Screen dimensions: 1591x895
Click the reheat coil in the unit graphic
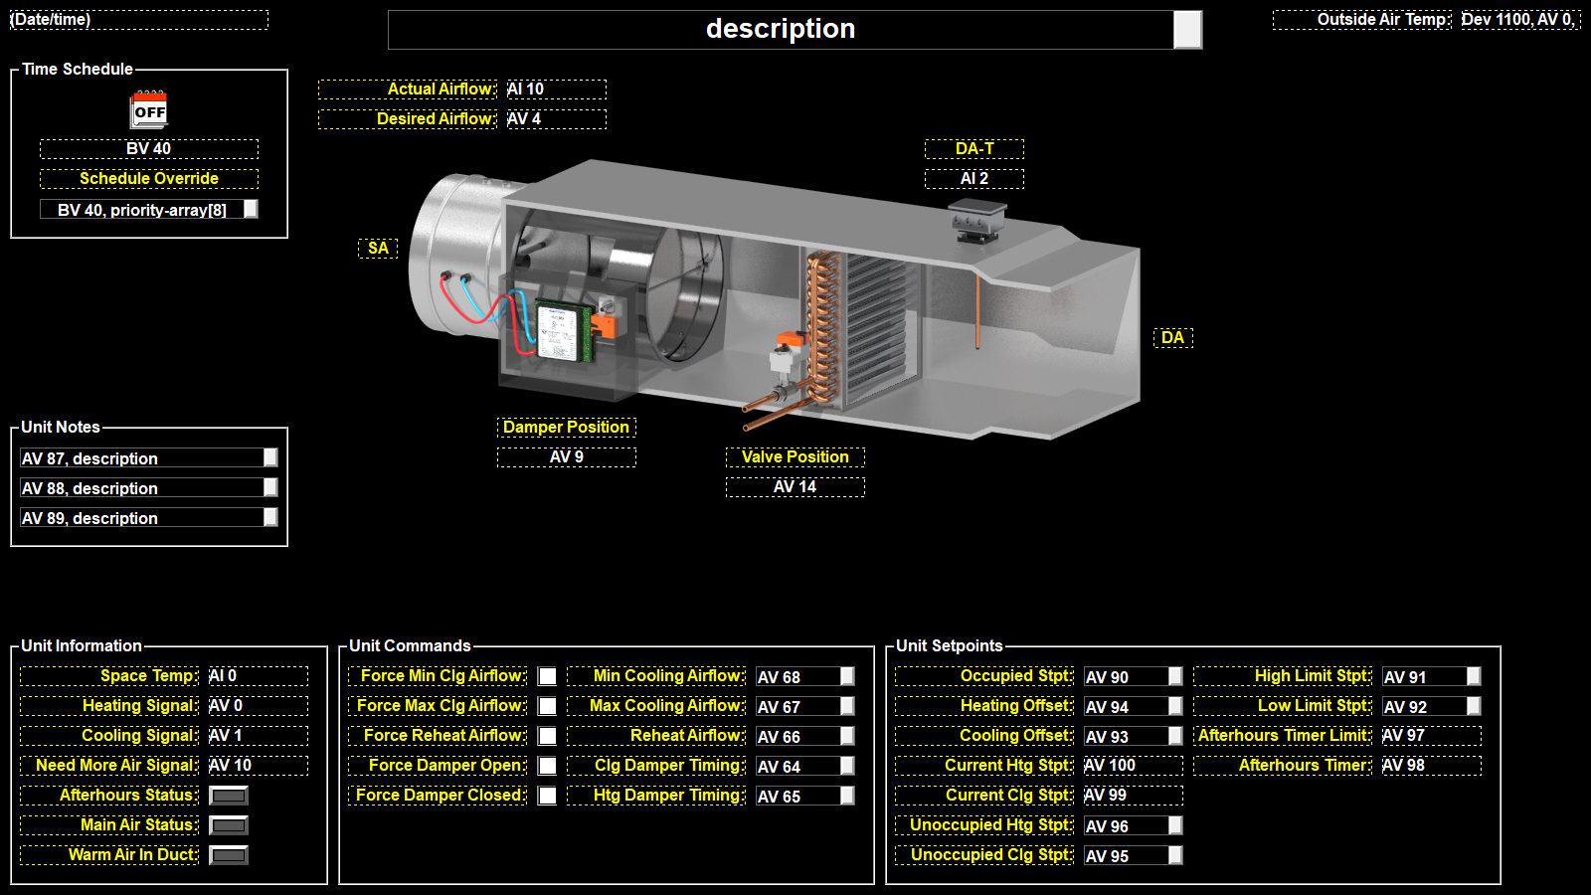pos(855,328)
